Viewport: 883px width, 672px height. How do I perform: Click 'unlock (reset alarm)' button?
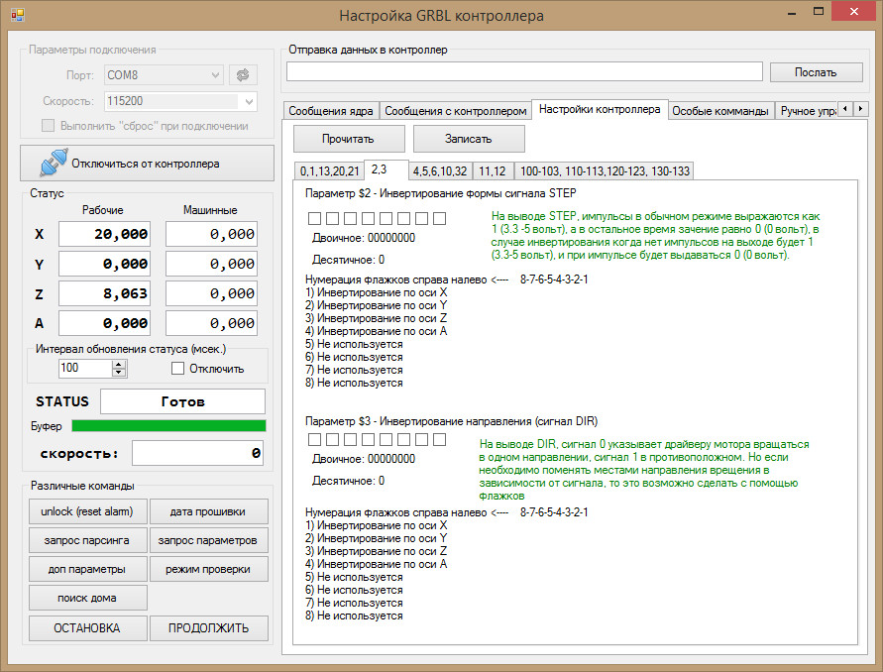87,511
